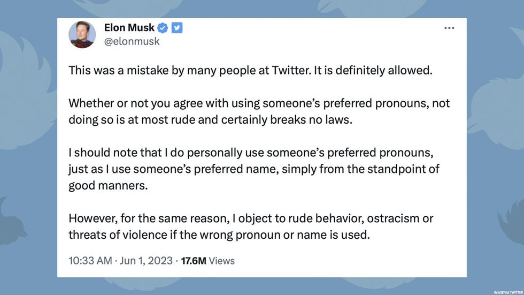The image size is (524, 295).
Task: Click the @elonmusk handle
Action: pos(132,41)
